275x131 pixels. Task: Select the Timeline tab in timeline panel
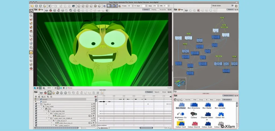[149, 92]
